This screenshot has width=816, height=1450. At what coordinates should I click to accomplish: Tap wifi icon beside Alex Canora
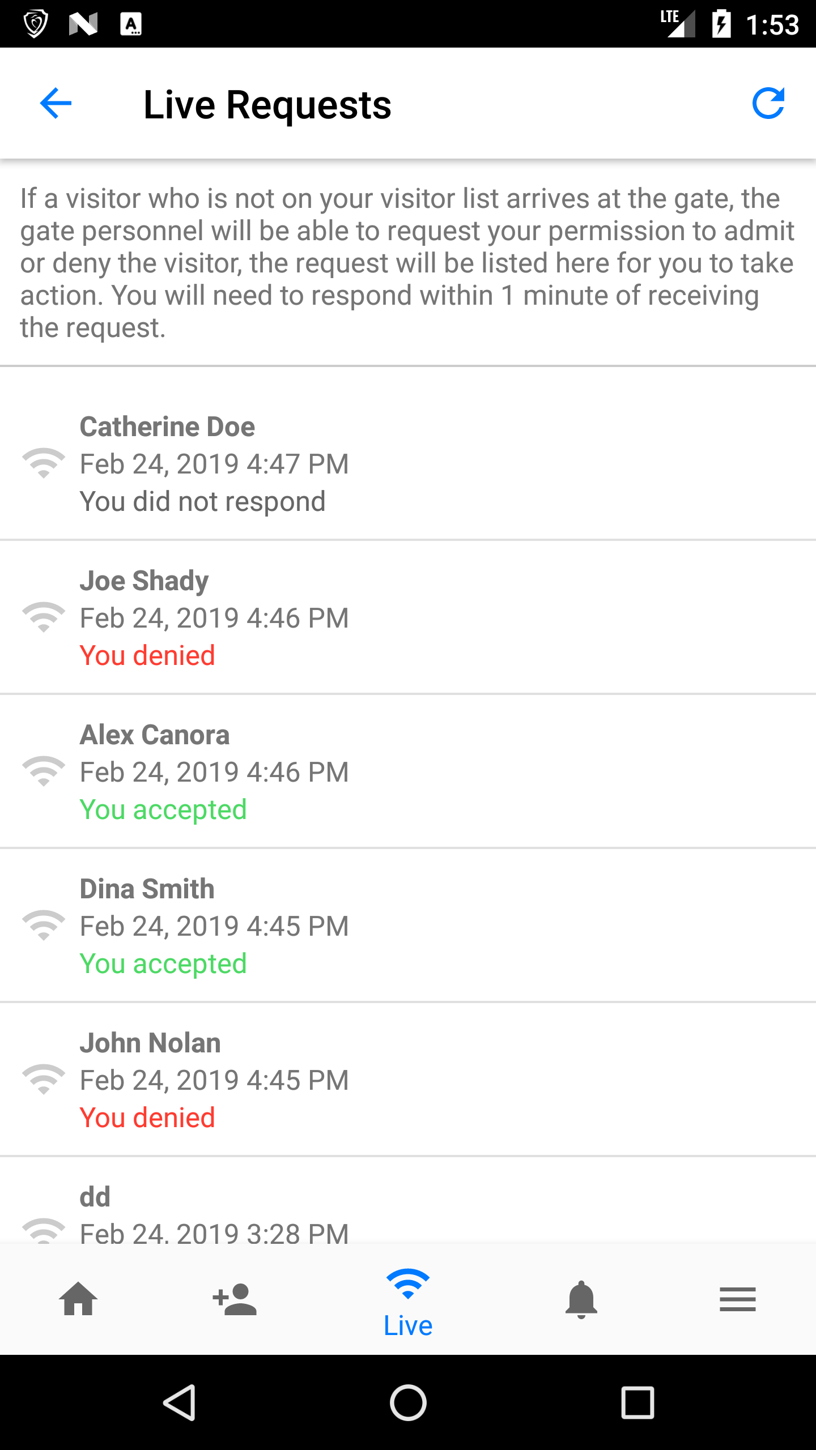[44, 771]
